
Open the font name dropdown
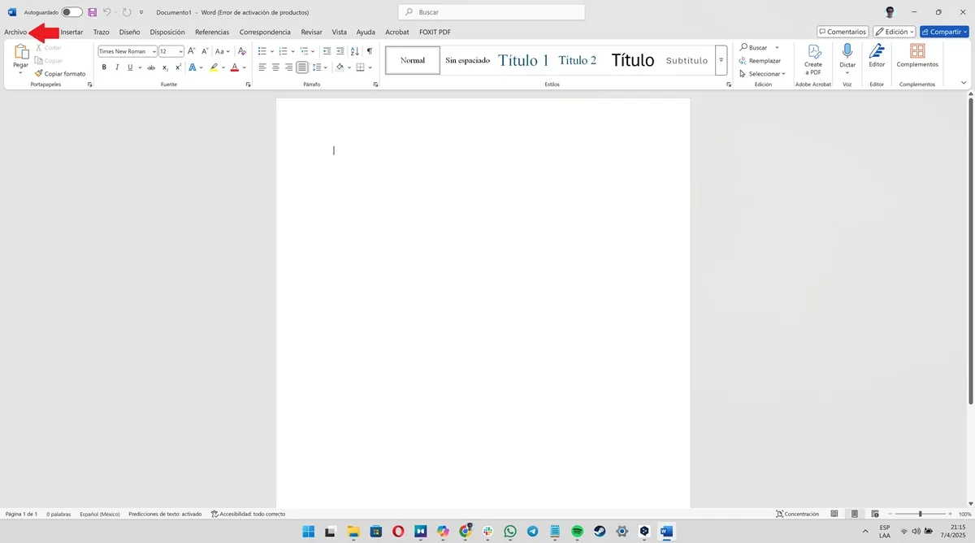coord(154,51)
